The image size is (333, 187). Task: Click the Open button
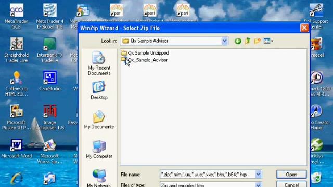291,175
